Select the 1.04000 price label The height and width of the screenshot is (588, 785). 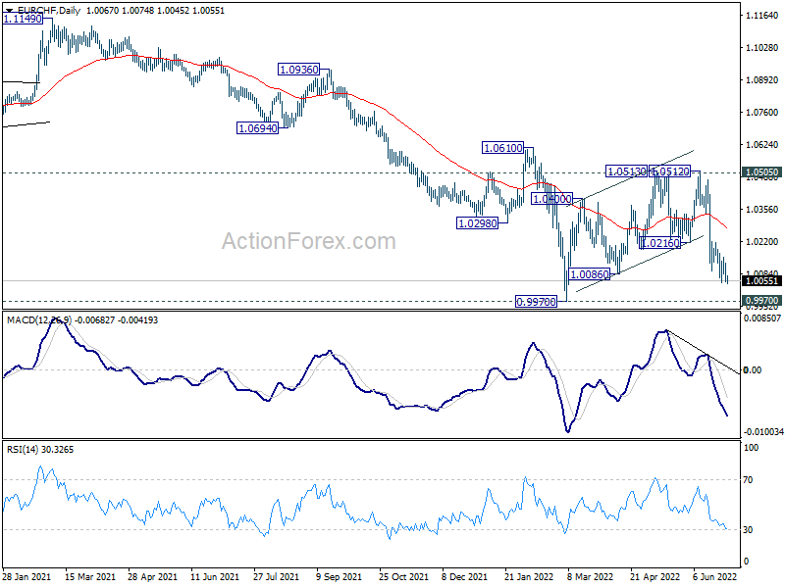coord(551,199)
